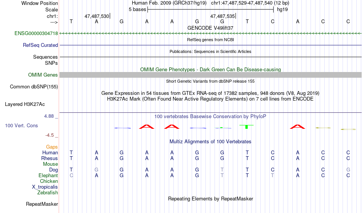Image resolution: width=362 pixels, height=213 pixels.
Task: Click the Scale track label
Action: [x=51, y=10]
